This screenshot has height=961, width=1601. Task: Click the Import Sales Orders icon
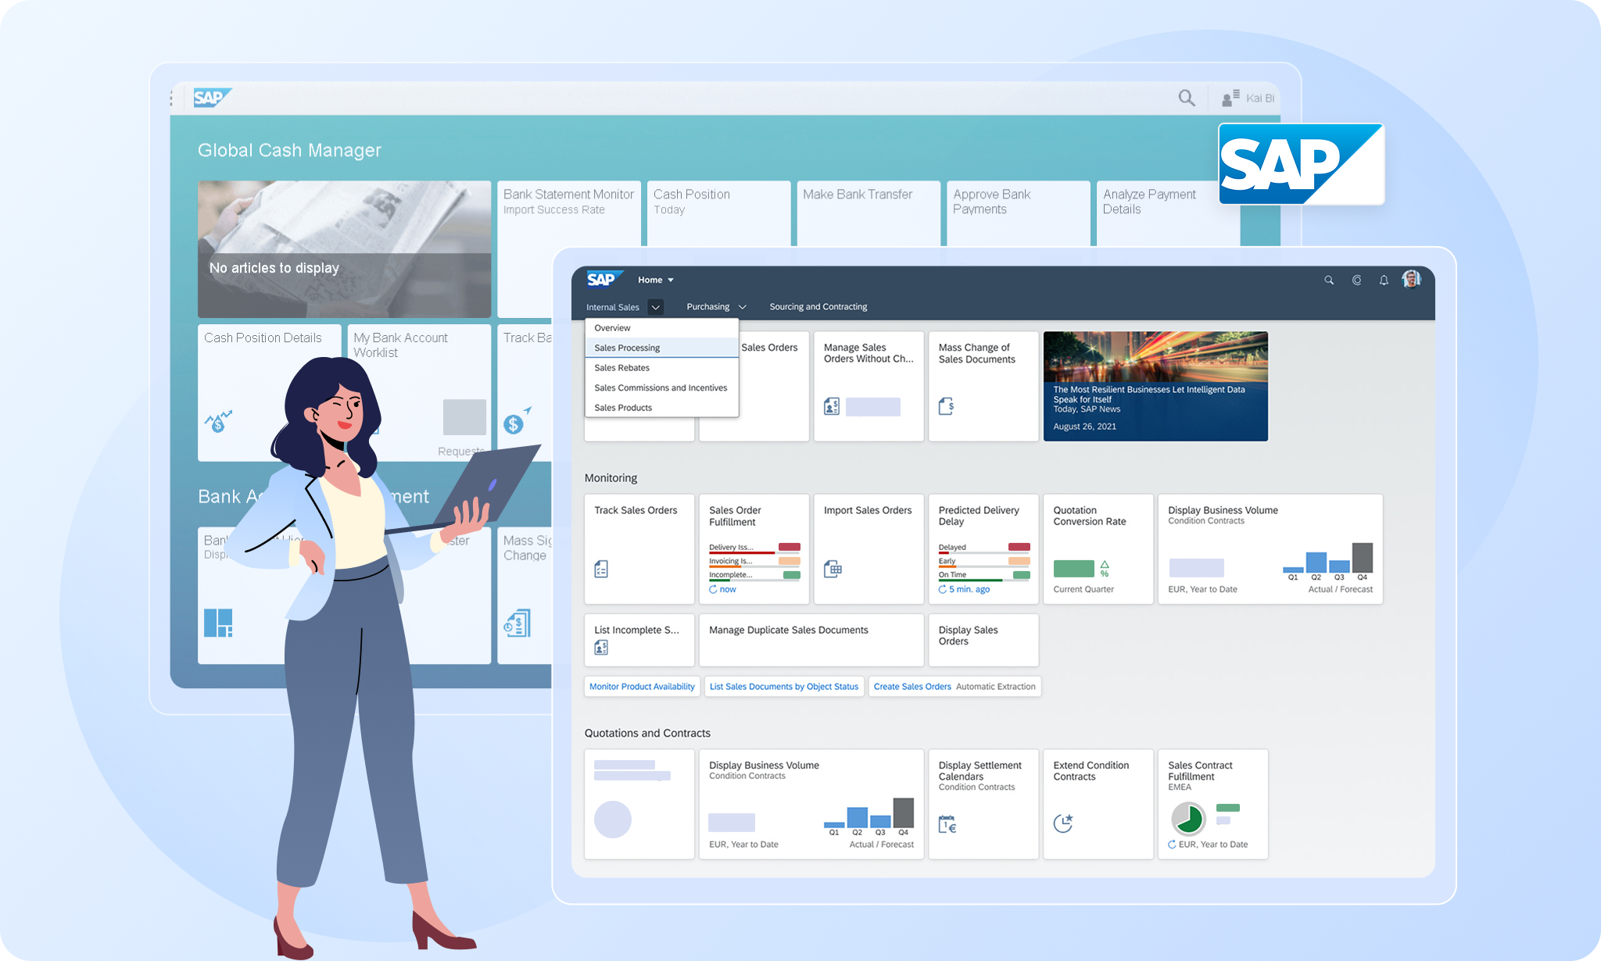[833, 569]
